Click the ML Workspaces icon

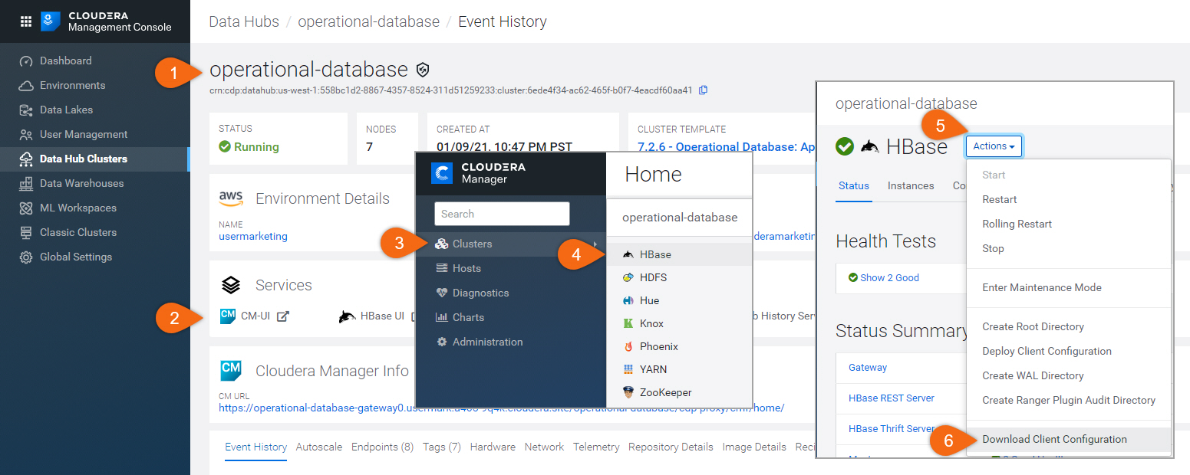coord(26,208)
